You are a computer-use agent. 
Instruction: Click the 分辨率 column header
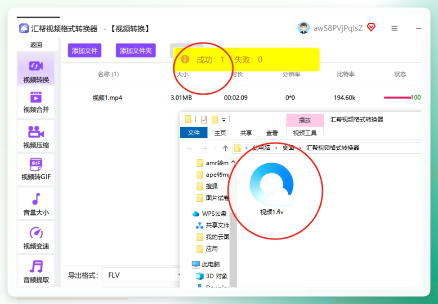[x=291, y=74]
